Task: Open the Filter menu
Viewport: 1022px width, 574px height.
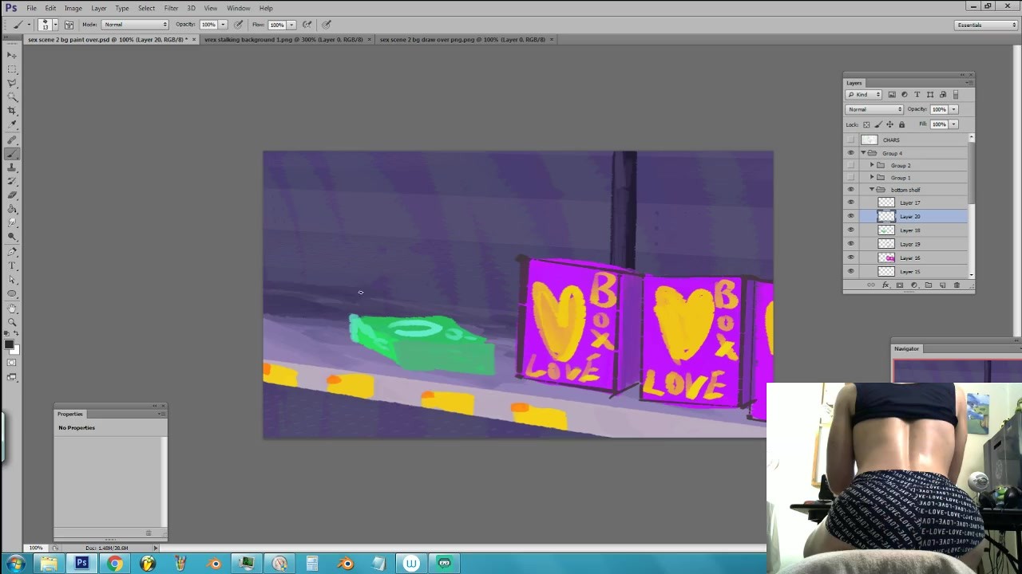Action: (x=171, y=8)
